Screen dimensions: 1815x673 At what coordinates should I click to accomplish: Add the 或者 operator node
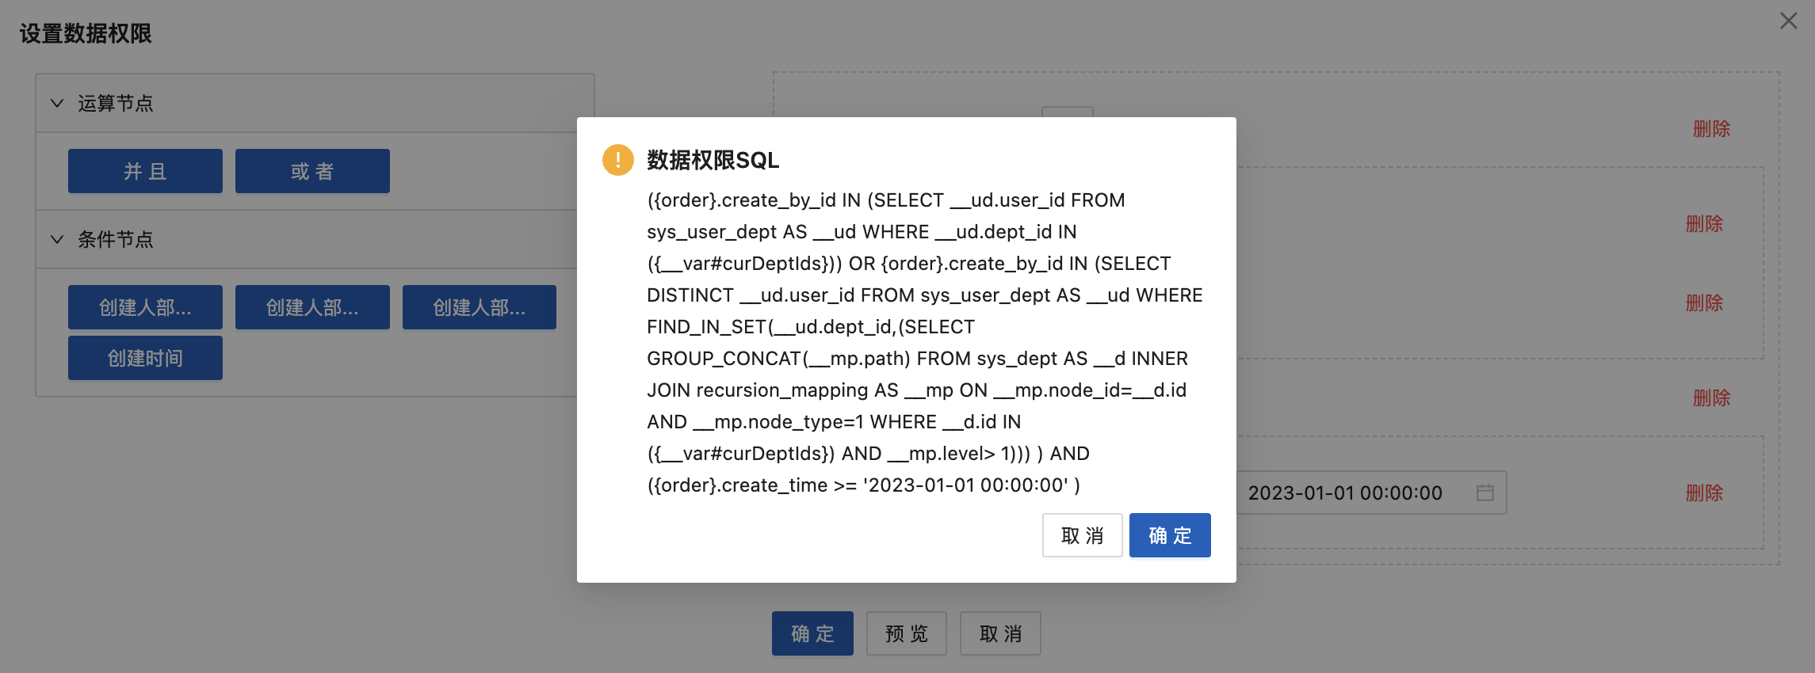coord(312,171)
